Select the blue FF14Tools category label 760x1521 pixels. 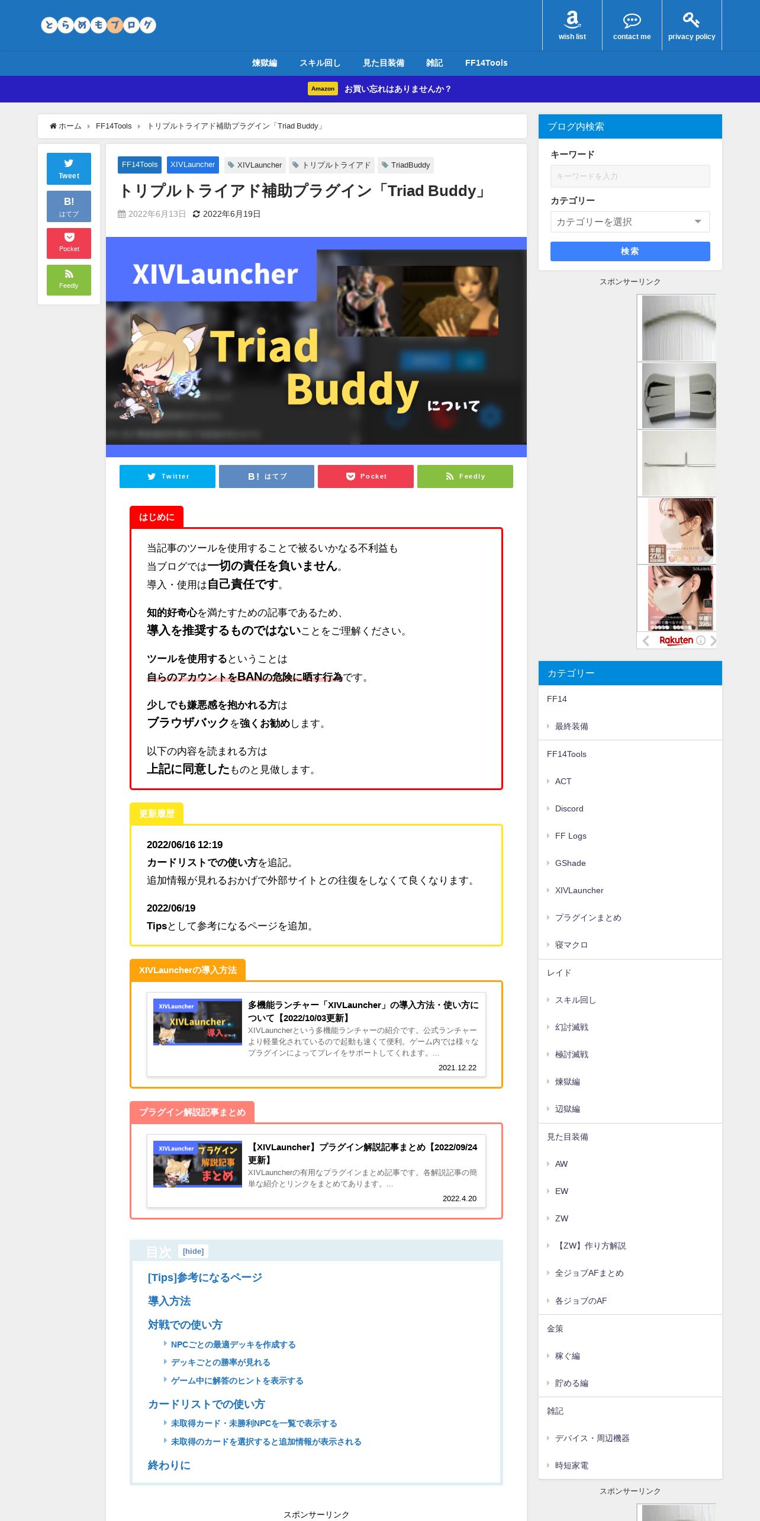(140, 165)
